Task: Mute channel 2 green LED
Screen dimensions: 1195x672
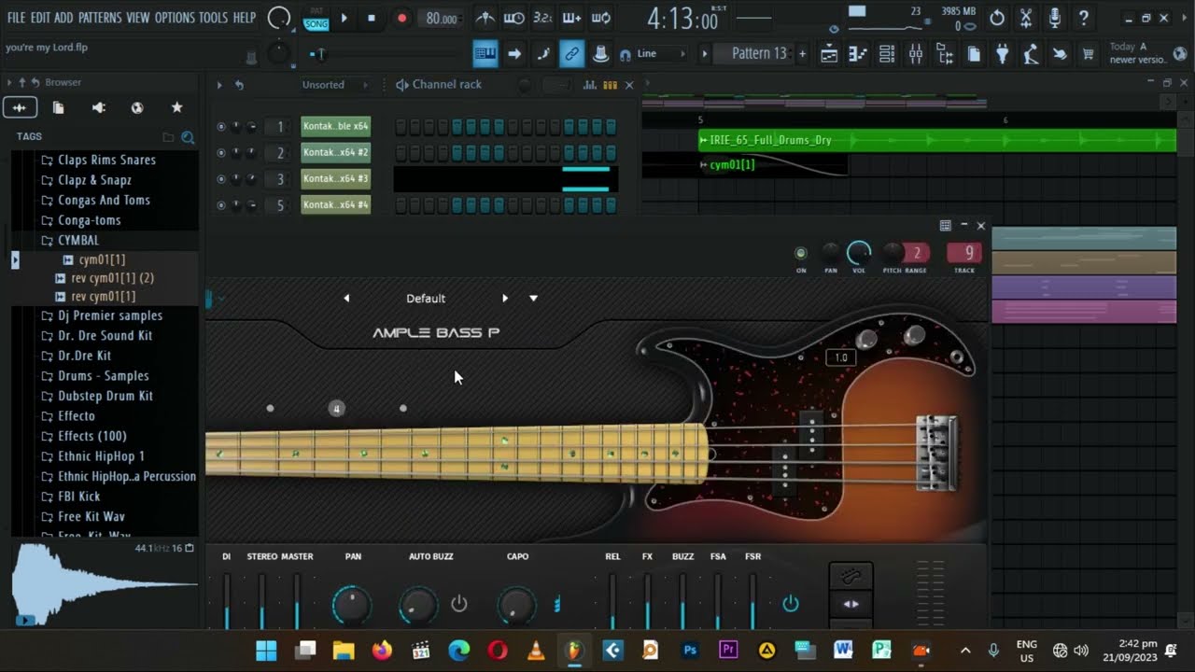Action: pos(221,152)
